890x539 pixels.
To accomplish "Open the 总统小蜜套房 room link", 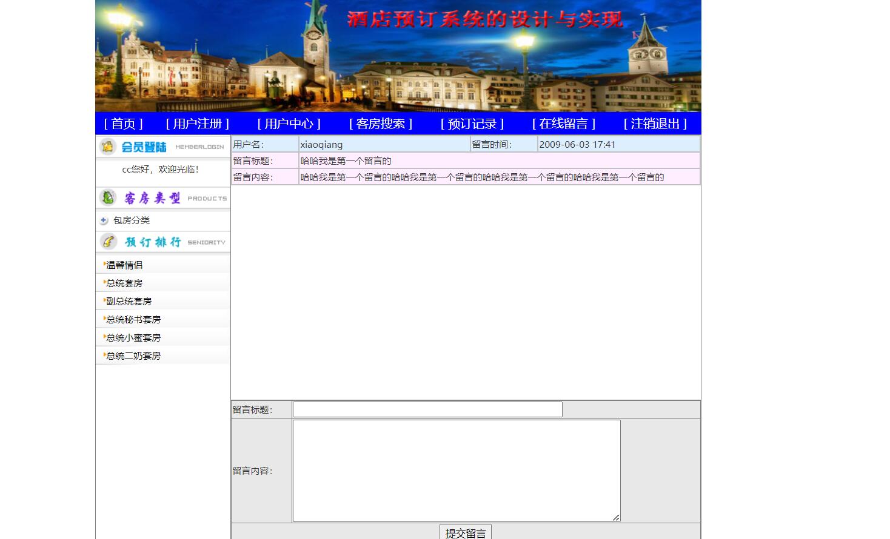I will click(133, 337).
